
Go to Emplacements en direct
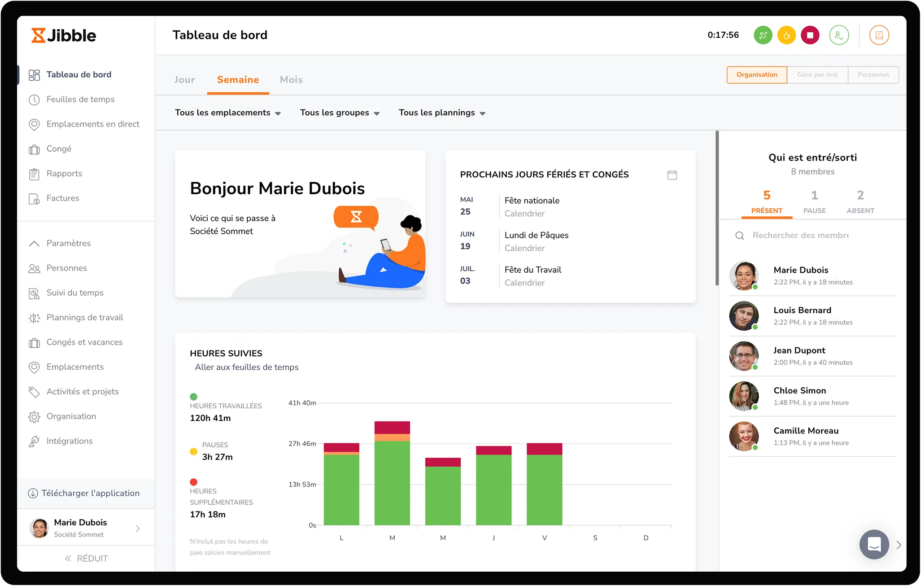(92, 124)
